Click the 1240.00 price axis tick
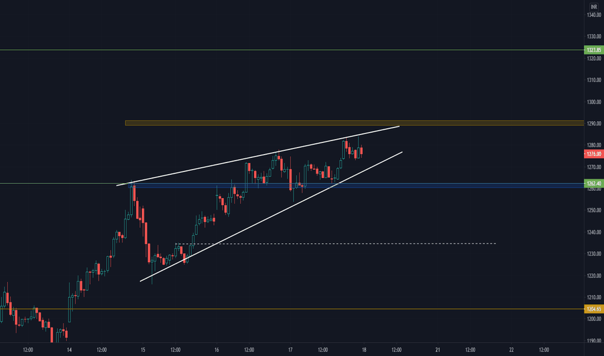604x356 pixels. point(594,232)
